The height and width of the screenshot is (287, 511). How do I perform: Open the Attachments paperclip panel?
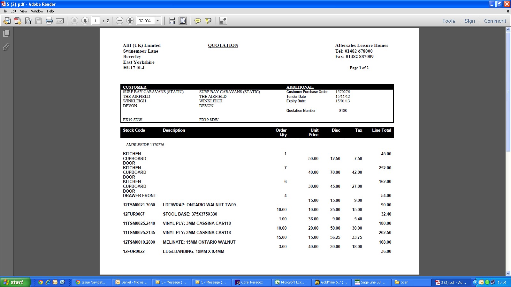(6, 47)
